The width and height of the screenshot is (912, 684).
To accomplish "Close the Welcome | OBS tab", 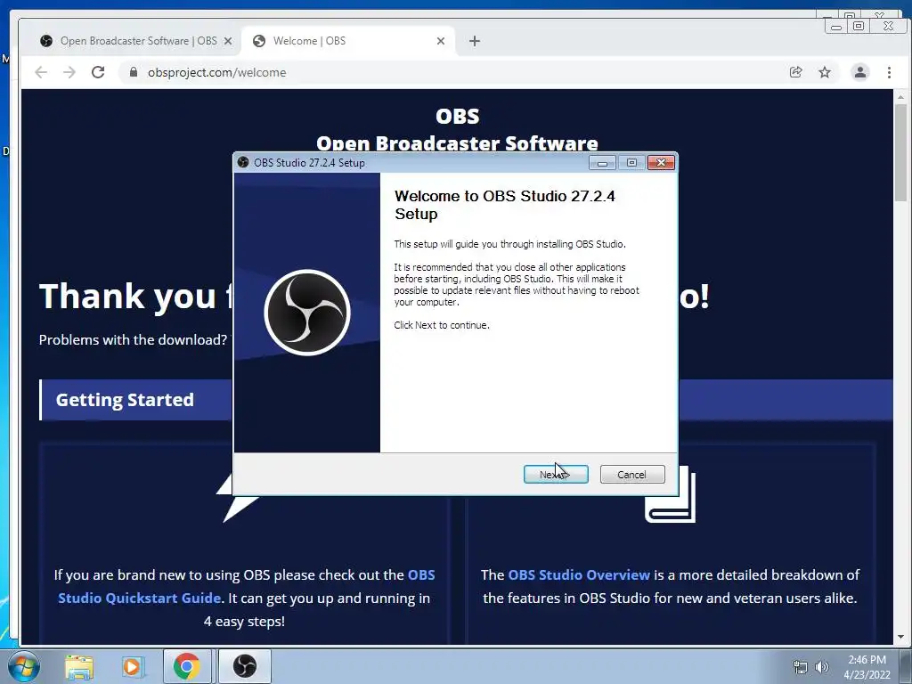I will point(441,41).
